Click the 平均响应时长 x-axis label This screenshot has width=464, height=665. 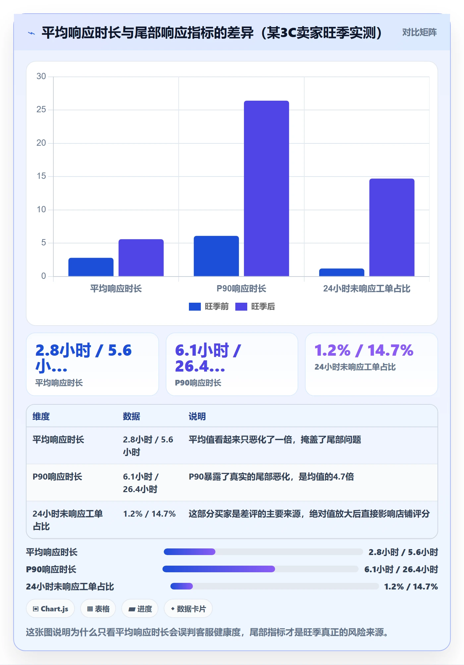point(116,288)
